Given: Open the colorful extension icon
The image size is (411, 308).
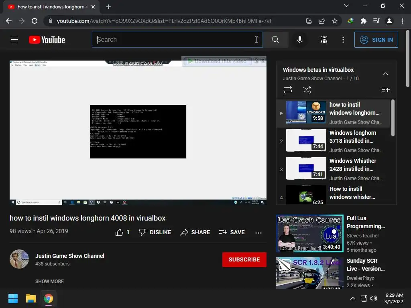Looking at the screenshot, I should 350,21.
